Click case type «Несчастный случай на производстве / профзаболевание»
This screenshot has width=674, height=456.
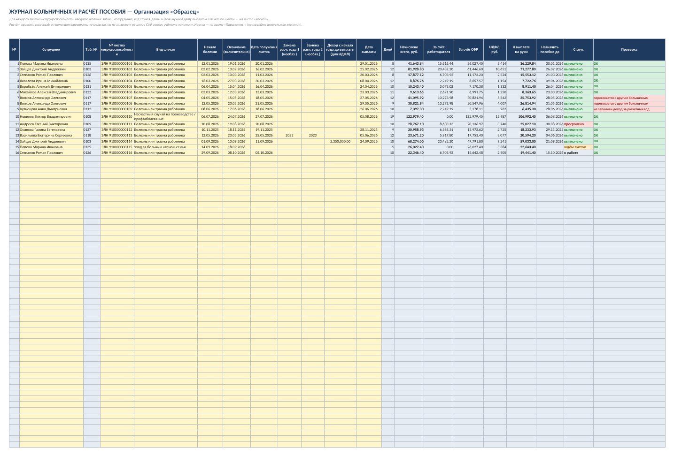(165, 116)
